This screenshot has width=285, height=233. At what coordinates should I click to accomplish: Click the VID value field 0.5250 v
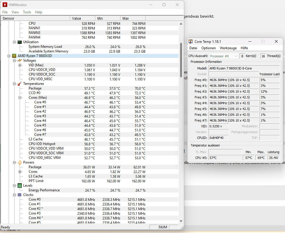pos(218,126)
